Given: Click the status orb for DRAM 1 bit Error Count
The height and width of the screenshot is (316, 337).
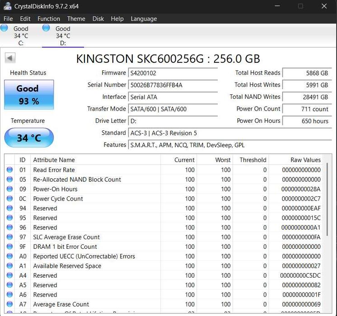Looking at the screenshot, I should coord(9,246).
